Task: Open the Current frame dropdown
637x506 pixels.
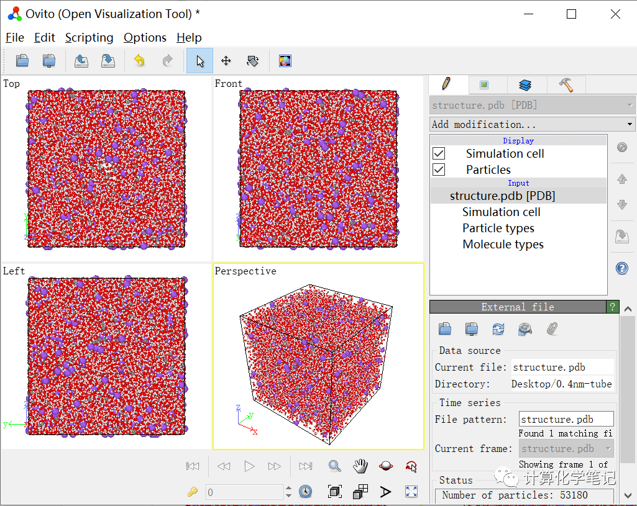Action: click(566, 448)
